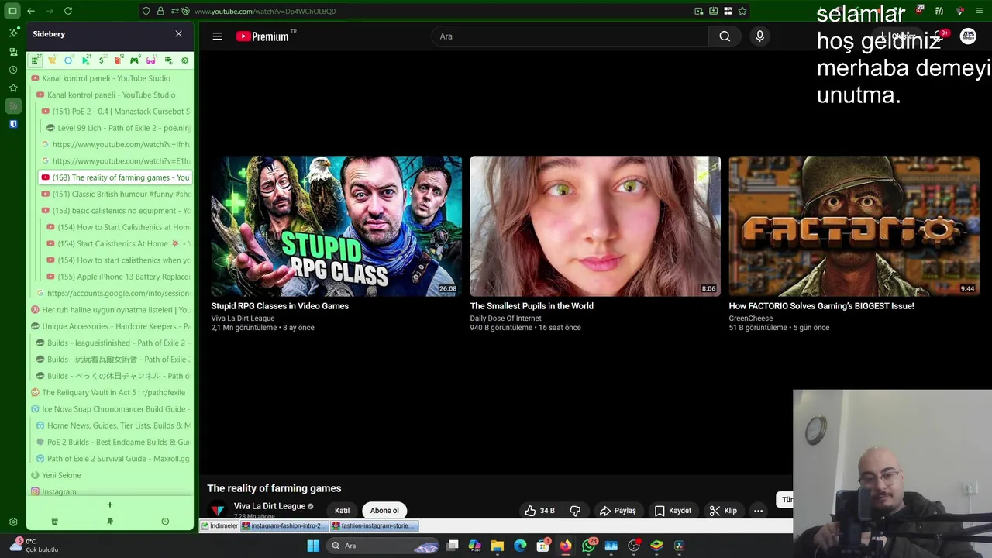The height and width of the screenshot is (558, 992).
Task: Open the Sidebery red book panel
Action: click(x=118, y=60)
